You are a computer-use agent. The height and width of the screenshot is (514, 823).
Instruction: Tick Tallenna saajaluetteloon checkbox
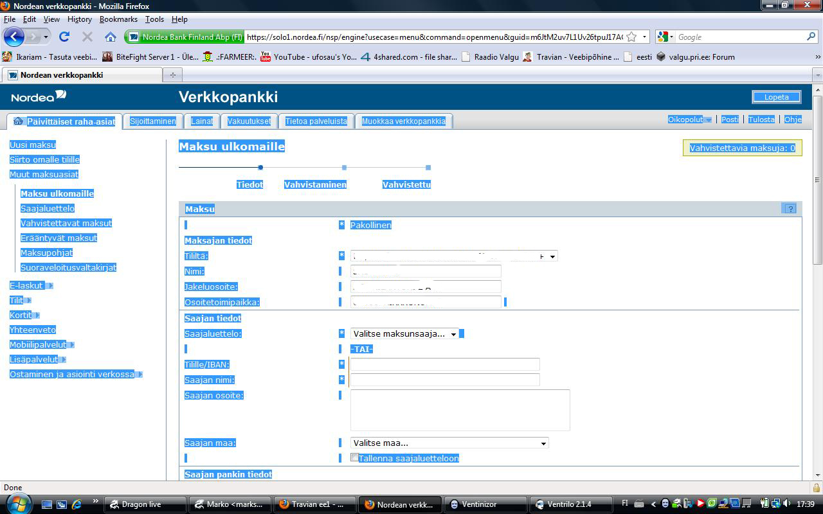click(x=354, y=457)
